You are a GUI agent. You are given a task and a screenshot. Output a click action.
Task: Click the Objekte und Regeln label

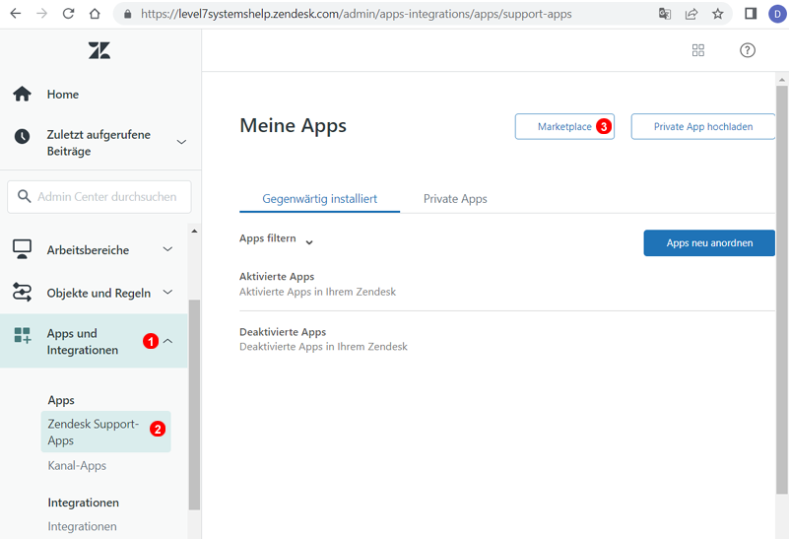pyautogui.click(x=99, y=293)
